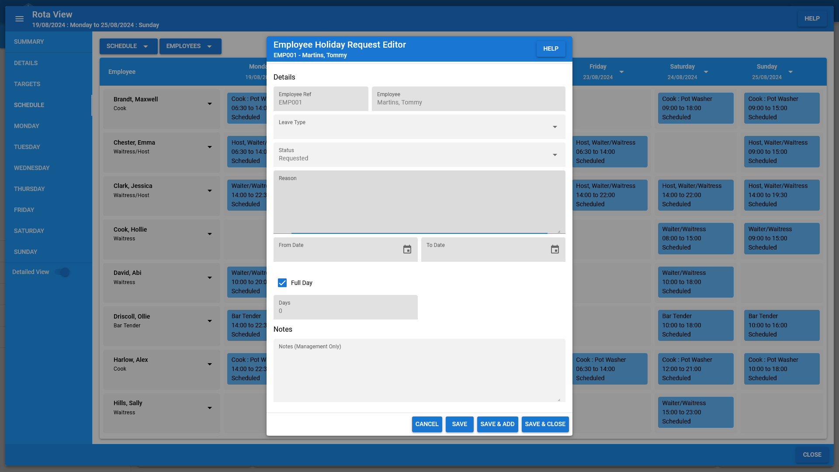The height and width of the screenshot is (472, 839).
Task: Select the SCHEDULE sidebar tab
Action: click(x=49, y=105)
